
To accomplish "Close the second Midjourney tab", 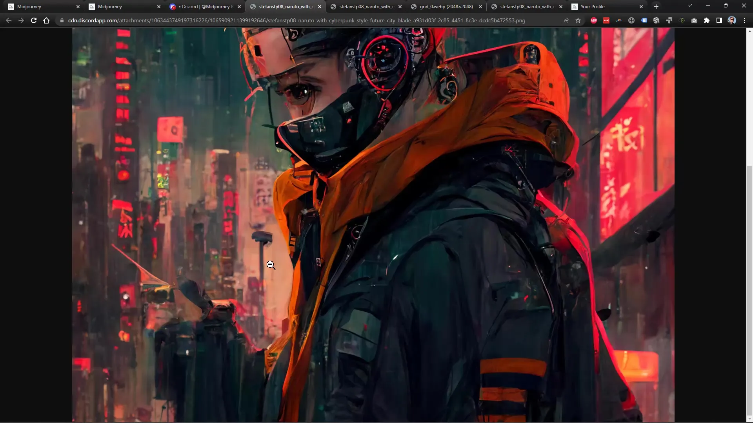I will click(x=159, y=7).
